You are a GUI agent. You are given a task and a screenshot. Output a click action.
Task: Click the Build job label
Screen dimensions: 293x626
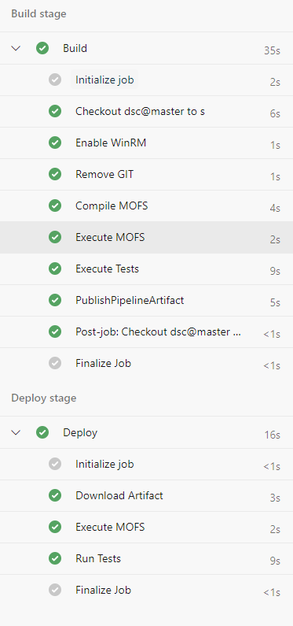click(x=75, y=48)
